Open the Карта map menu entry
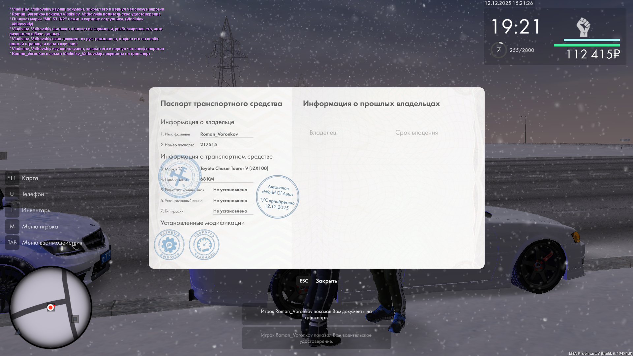633x356 pixels. click(30, 178)
